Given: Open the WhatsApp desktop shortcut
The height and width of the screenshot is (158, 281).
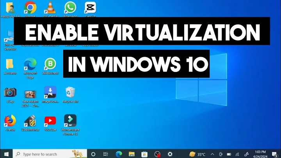Looking at the screenshot, I should click(70, 8).
